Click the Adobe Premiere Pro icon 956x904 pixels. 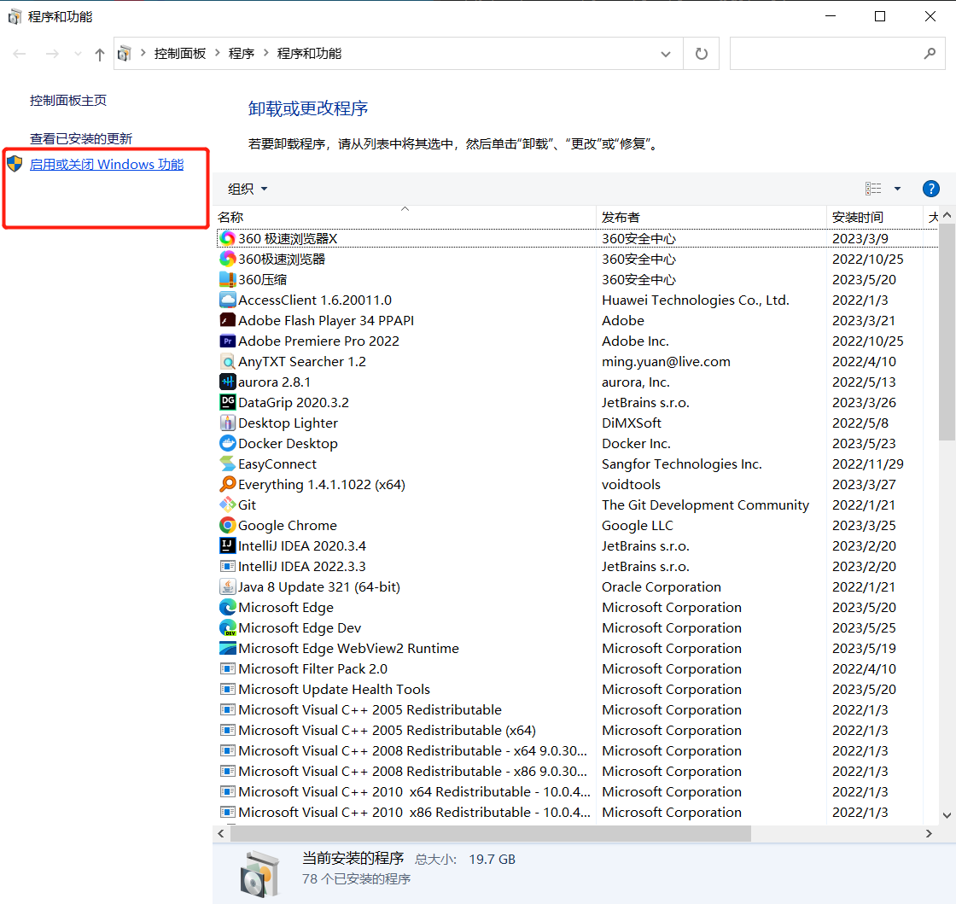pyautogui.click(x=227, y=341)
